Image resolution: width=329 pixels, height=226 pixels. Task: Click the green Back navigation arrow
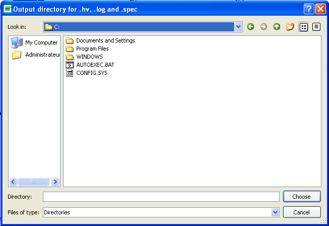[251, 27]
